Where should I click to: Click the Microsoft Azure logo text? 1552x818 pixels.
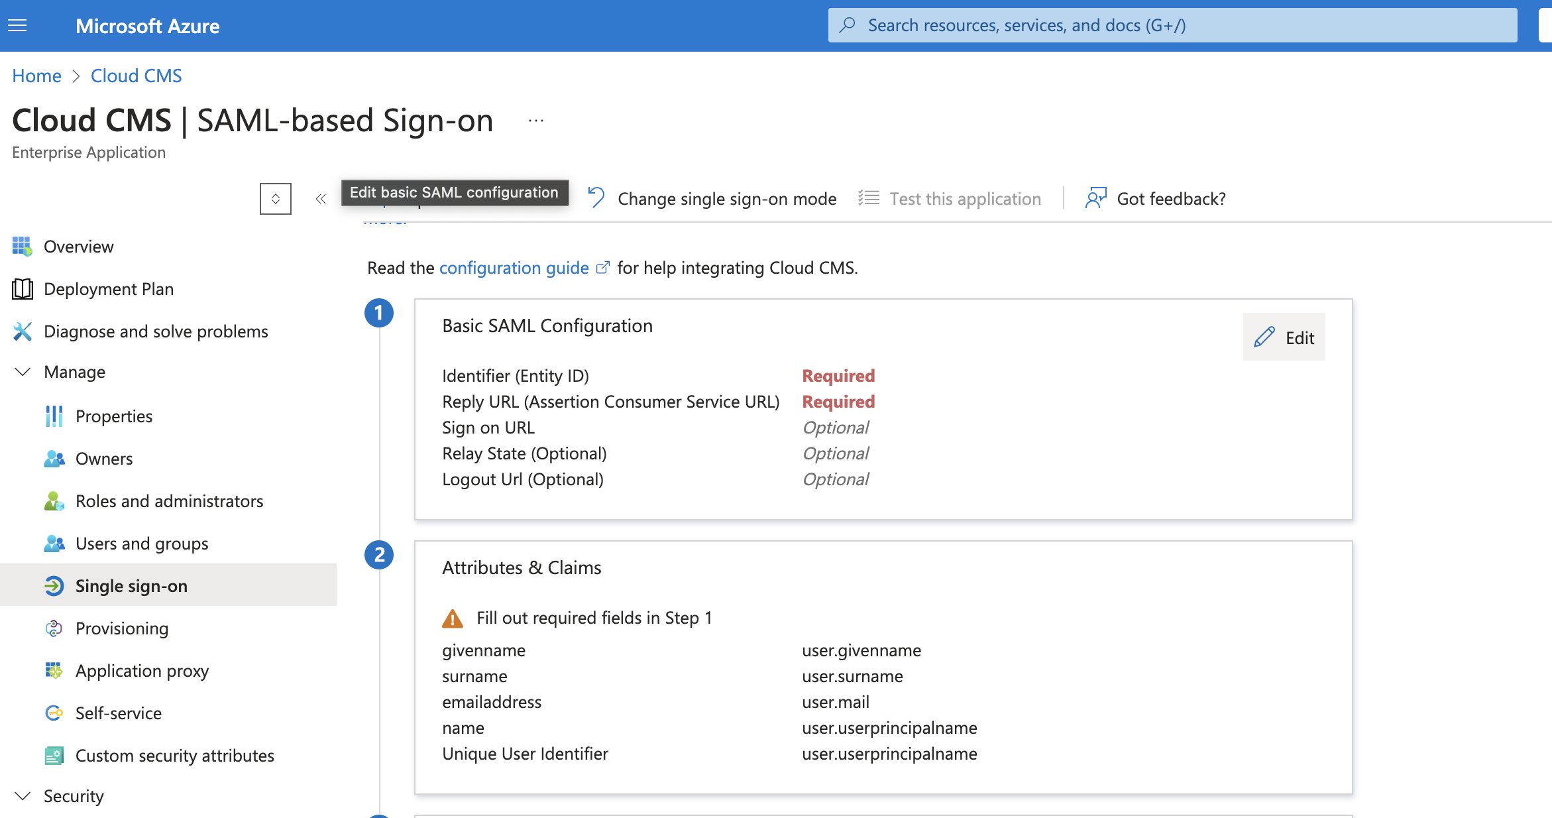click(x=147, y=26)
